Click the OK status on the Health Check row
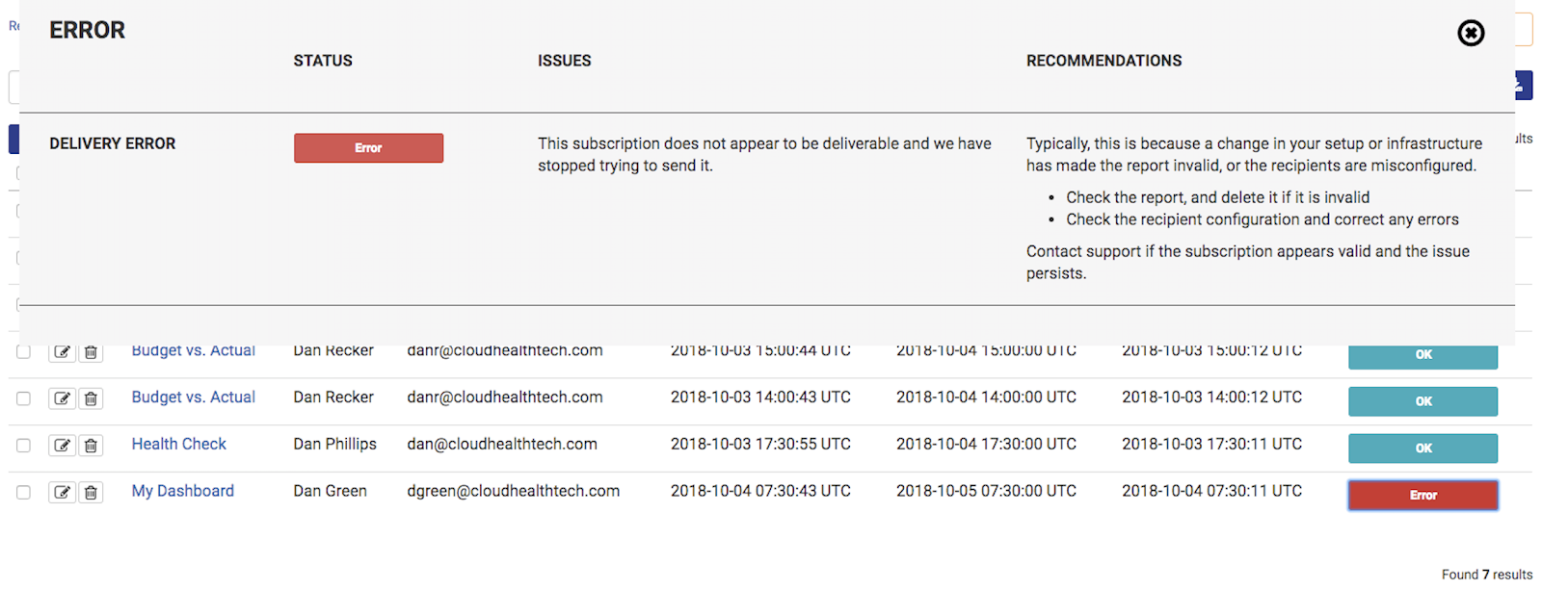The height and width of the screenshot is (590, 1542). pos(1422,448)
